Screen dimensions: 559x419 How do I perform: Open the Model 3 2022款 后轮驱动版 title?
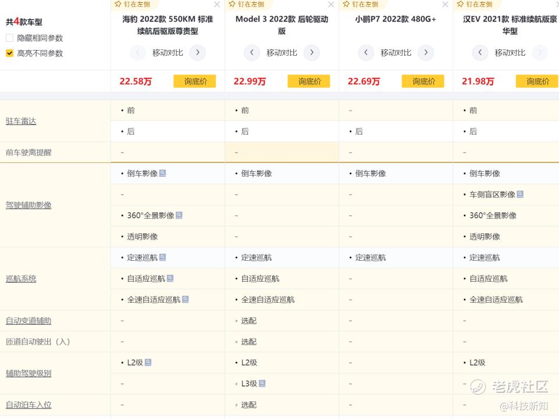(282, 25)
